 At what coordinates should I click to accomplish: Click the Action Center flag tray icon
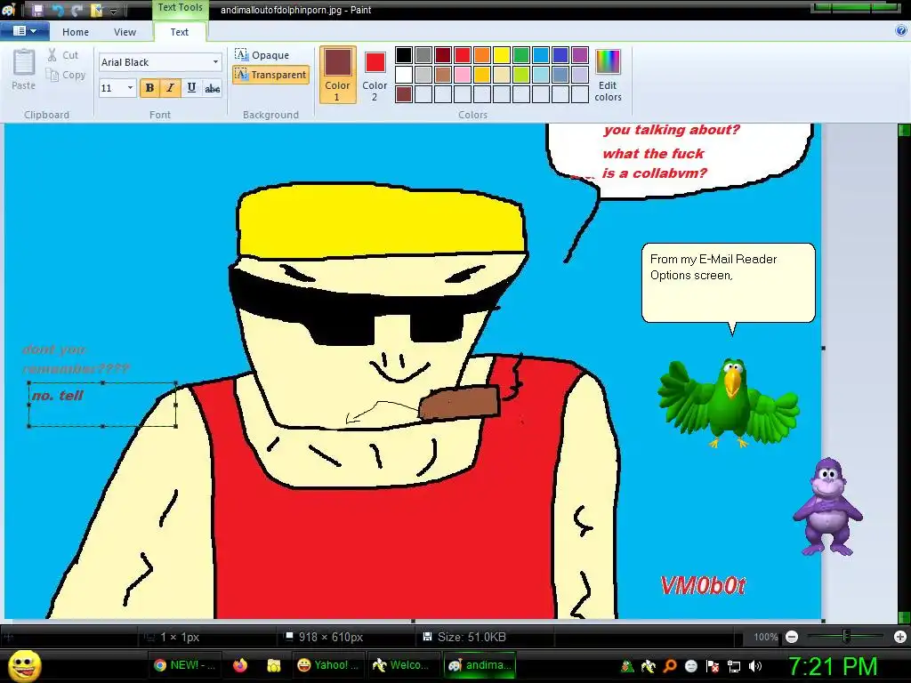[x=713, y=666]
